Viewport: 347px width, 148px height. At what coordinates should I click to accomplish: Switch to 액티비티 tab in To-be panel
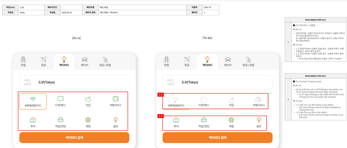click(207, 62)
